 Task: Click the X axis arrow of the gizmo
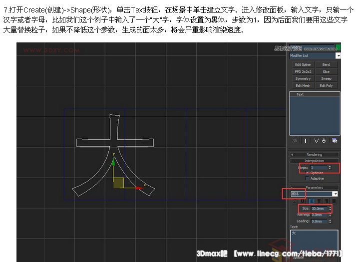point(139,188)
